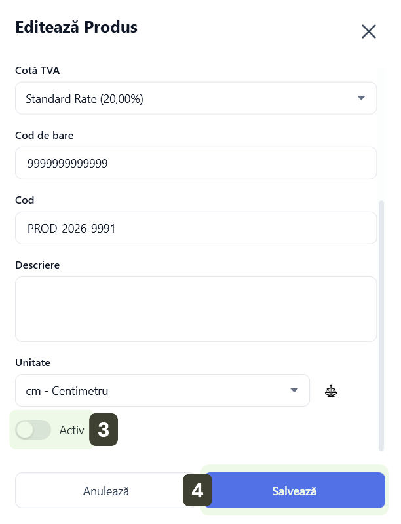Click the scale icon beside Unitate
Screen dimensions: 401x524
(332, 392)
